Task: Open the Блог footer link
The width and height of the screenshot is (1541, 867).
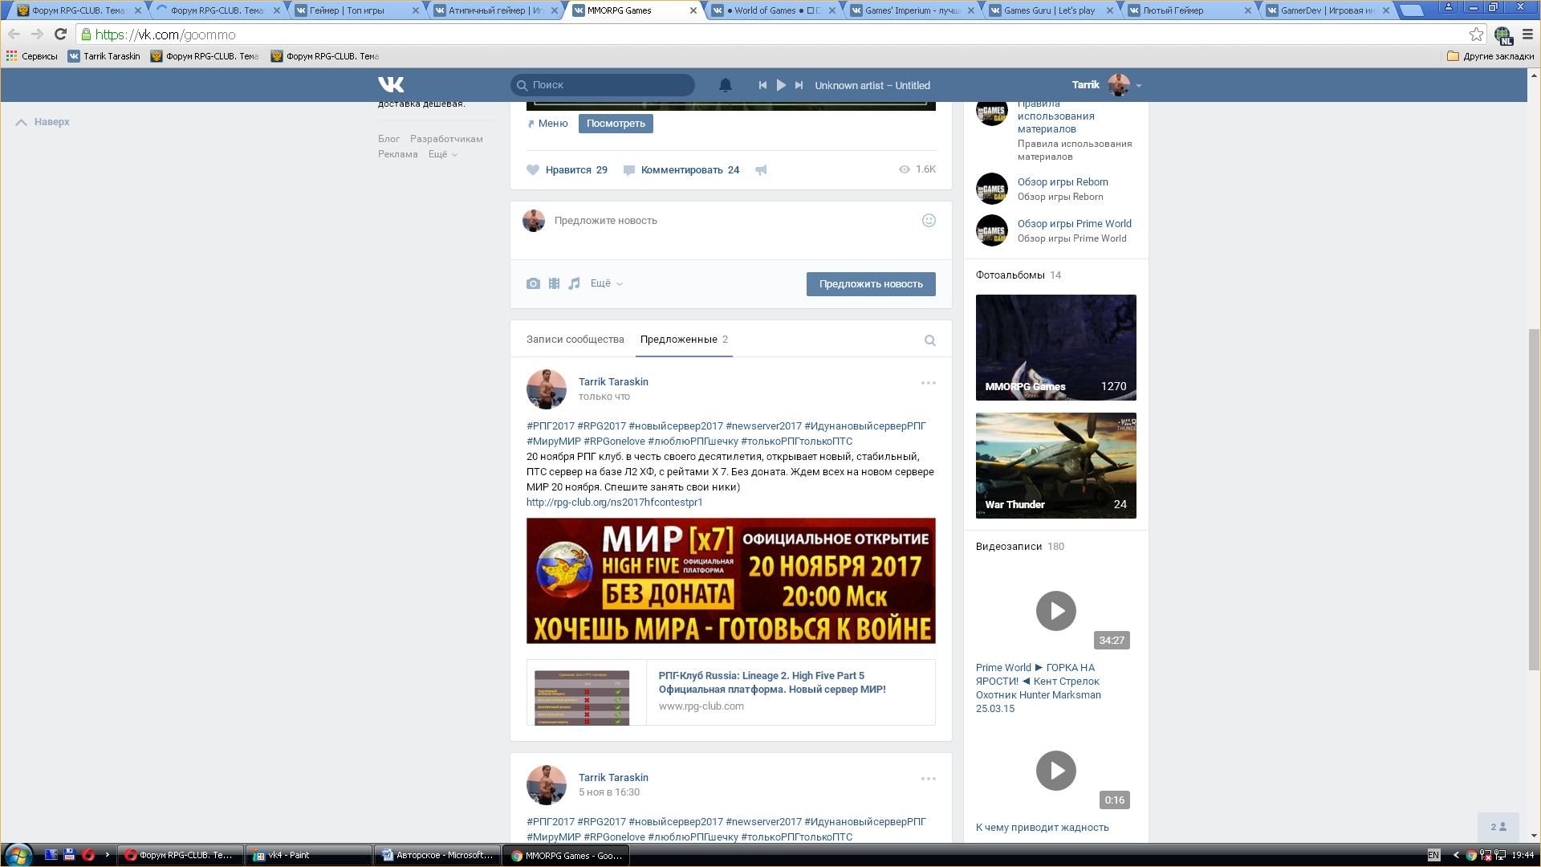Action: pyautogui.click(x=388, y=139)
